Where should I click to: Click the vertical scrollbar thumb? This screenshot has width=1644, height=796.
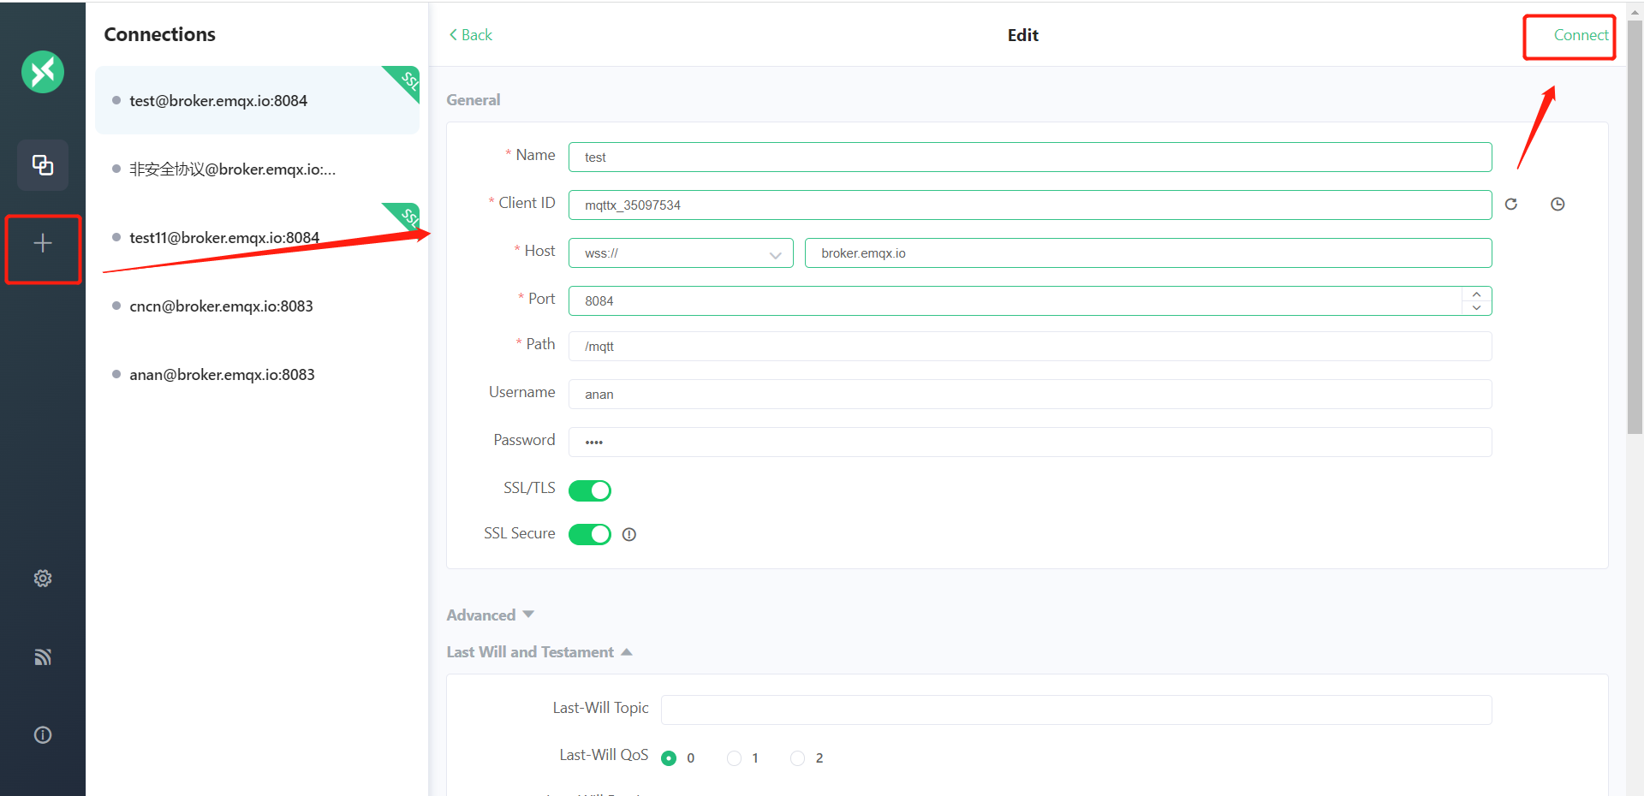pyautogui.click(x=1635, y=227)
